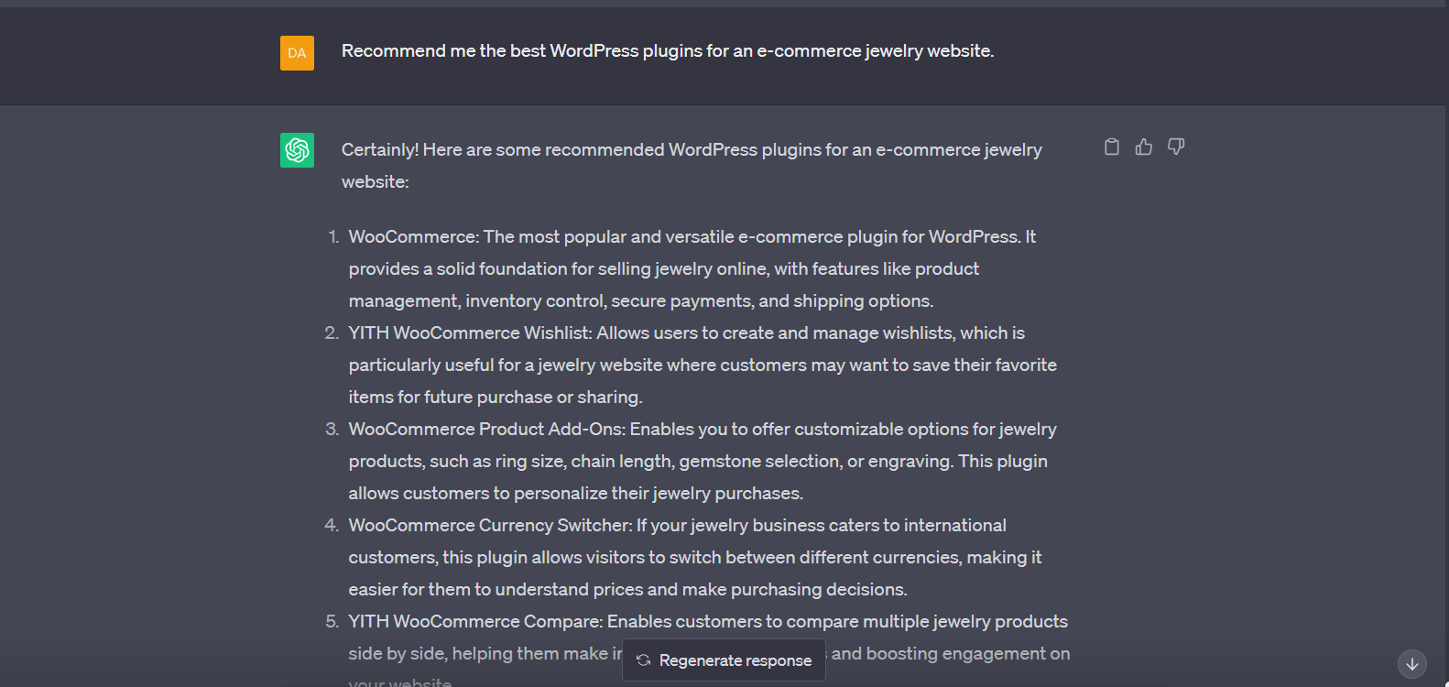Image resolution: width=1449 pixels, height=687 pixels.
Task: Click the line mentioning secure payments and shipping
Action: pyautogui.click(x=640, y=301)
